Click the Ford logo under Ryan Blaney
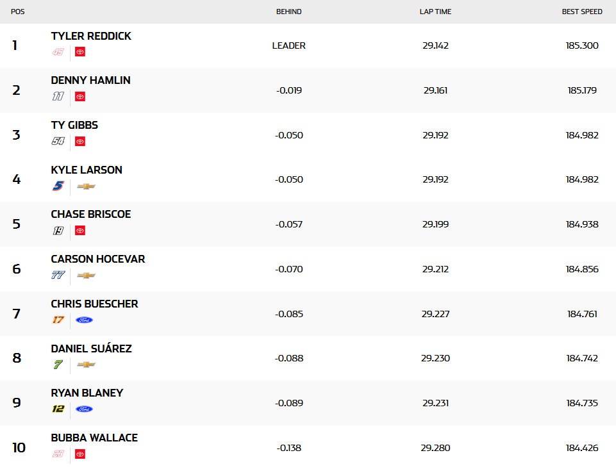The width and height of the screenshot is (616, 469). point(84,409)
